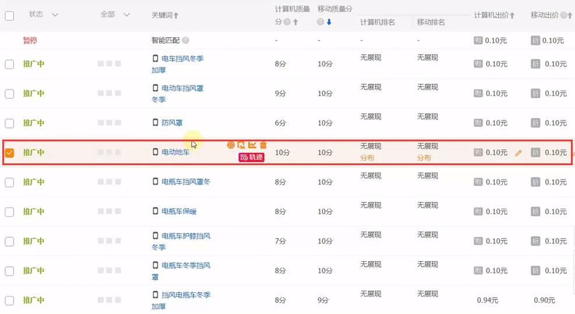575x314 pixels.
Task: Sort by 移动质量分 using blue down arrow
Action: (329, 22)
